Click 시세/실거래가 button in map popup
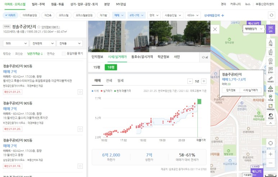 point(251,90)
